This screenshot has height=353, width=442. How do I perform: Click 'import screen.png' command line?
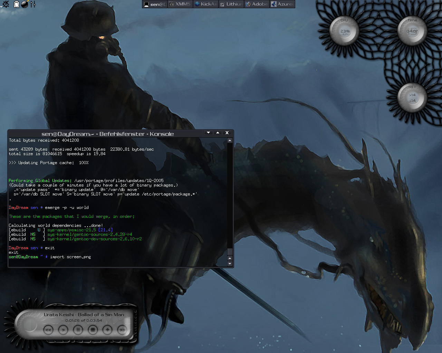pyautogui.click(x=70, y=257)
